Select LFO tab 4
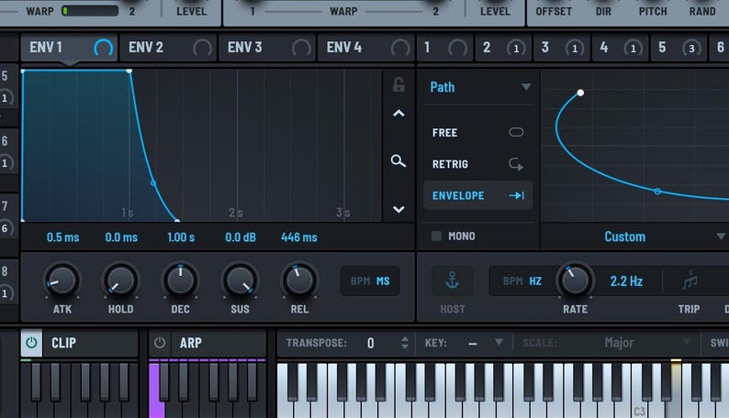The width and height of the screenshot is (729, 418). (621, 48)
